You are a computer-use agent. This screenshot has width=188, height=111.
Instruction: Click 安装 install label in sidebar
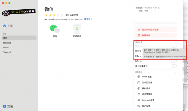pos(10,106)
